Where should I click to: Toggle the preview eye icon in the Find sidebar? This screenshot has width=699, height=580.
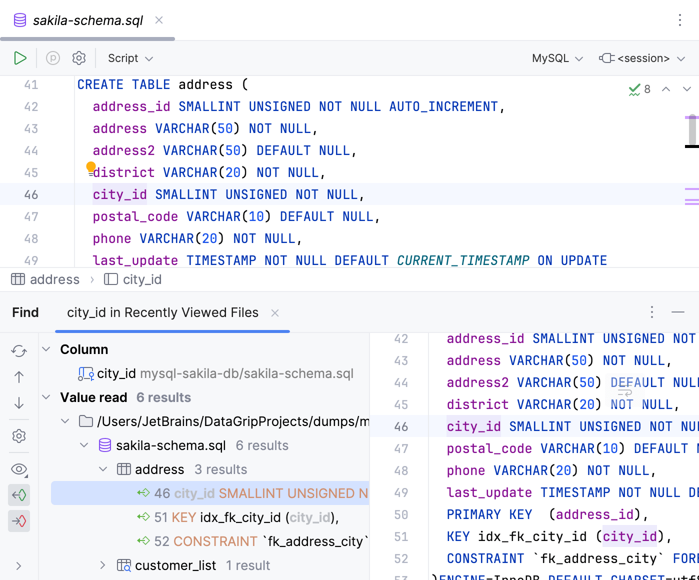(18, 469)
